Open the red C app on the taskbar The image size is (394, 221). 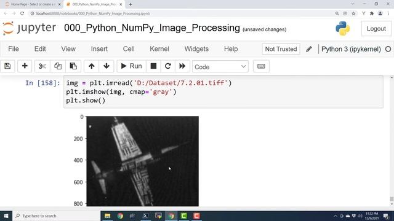coord(196,215)
